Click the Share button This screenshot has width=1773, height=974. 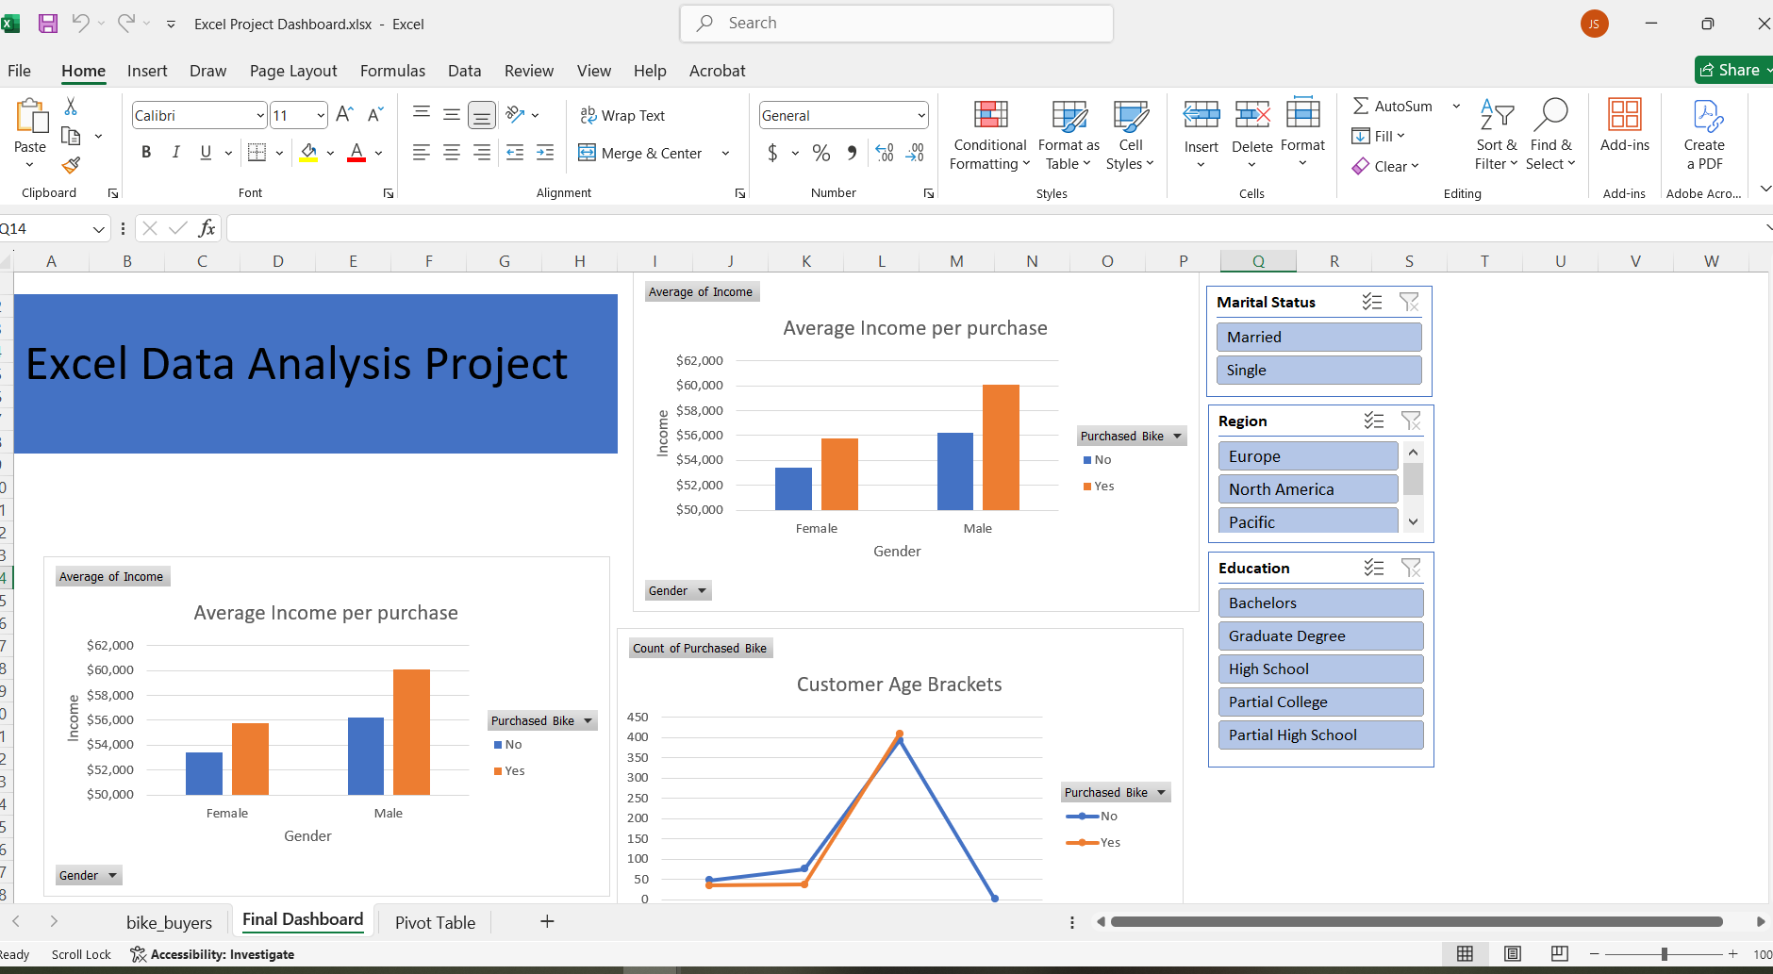pos(1733,70)
